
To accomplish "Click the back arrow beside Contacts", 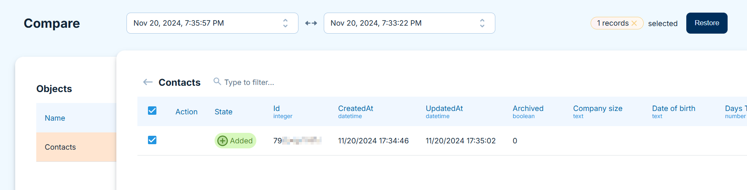I will tap(148, 82).
